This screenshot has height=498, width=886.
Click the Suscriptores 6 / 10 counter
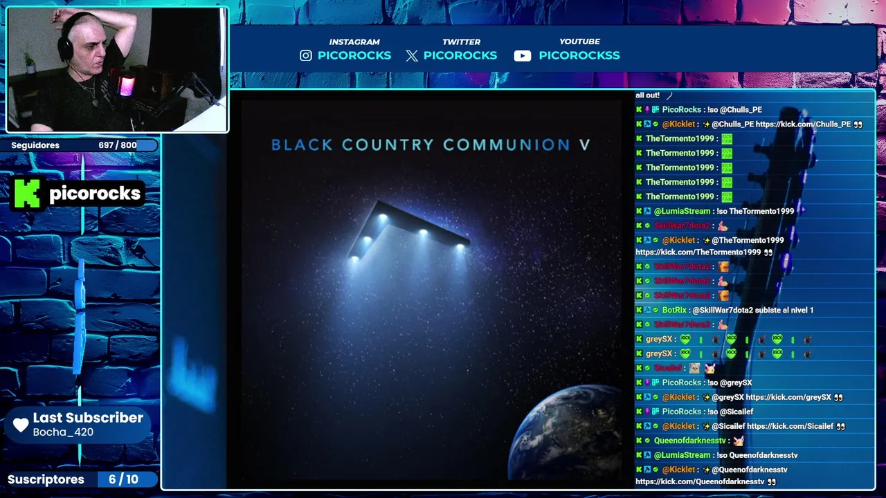pos(123,479)
